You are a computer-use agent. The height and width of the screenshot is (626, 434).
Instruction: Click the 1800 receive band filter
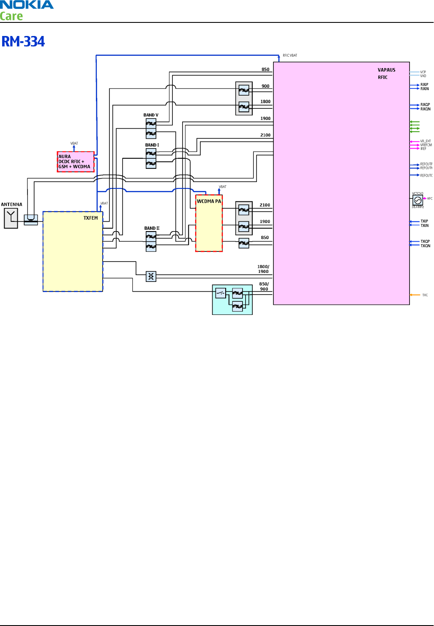pos(244,107)
